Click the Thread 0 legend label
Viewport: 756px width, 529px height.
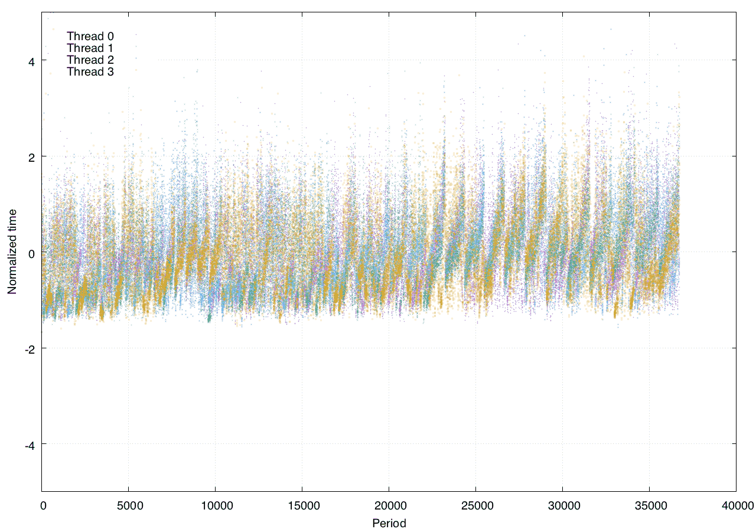[x=90, y=36]
